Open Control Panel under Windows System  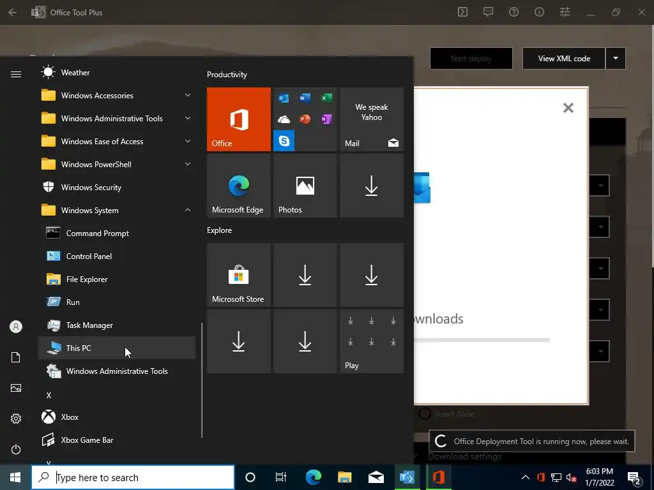[x=117, y=256]
